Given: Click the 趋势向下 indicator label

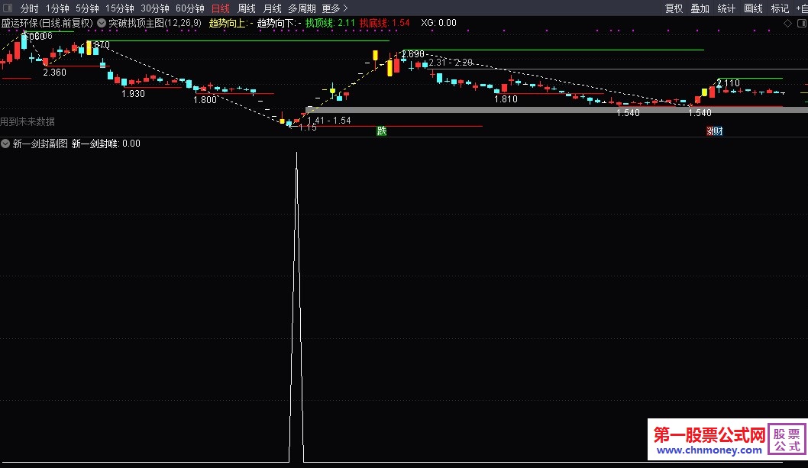Looking at the screenshot, I should (x=279, y=23).
